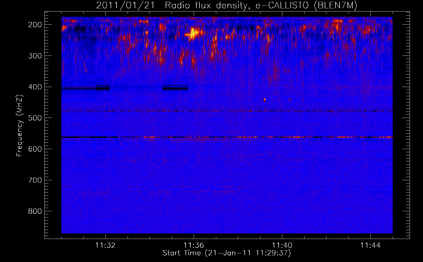The image size is (423, 262).
Task: Click the small red dot near 440 MHz
Action: click(x=265, y=99)
